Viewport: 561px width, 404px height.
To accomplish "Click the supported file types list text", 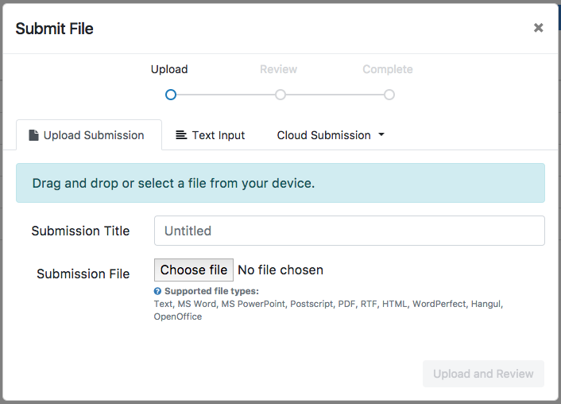I will click(x=328, y=304).
